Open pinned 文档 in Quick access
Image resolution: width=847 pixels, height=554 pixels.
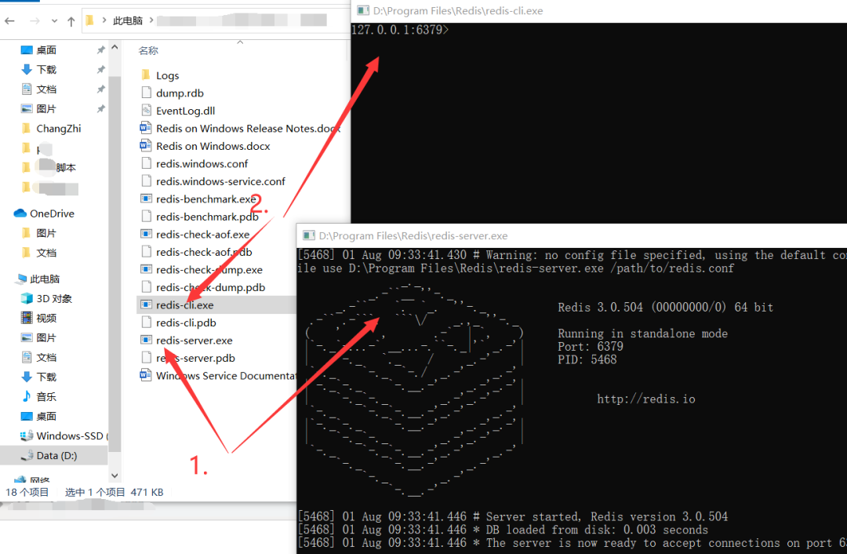[x=46, y=89]
